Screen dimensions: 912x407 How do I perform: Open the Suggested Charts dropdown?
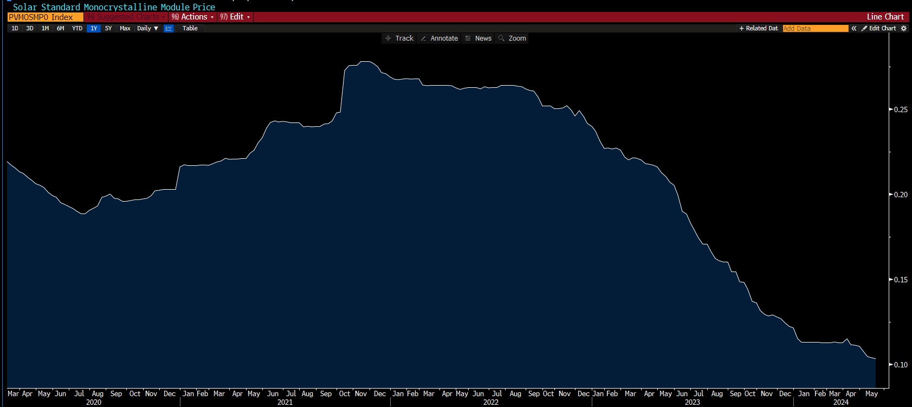coord(126,17)
